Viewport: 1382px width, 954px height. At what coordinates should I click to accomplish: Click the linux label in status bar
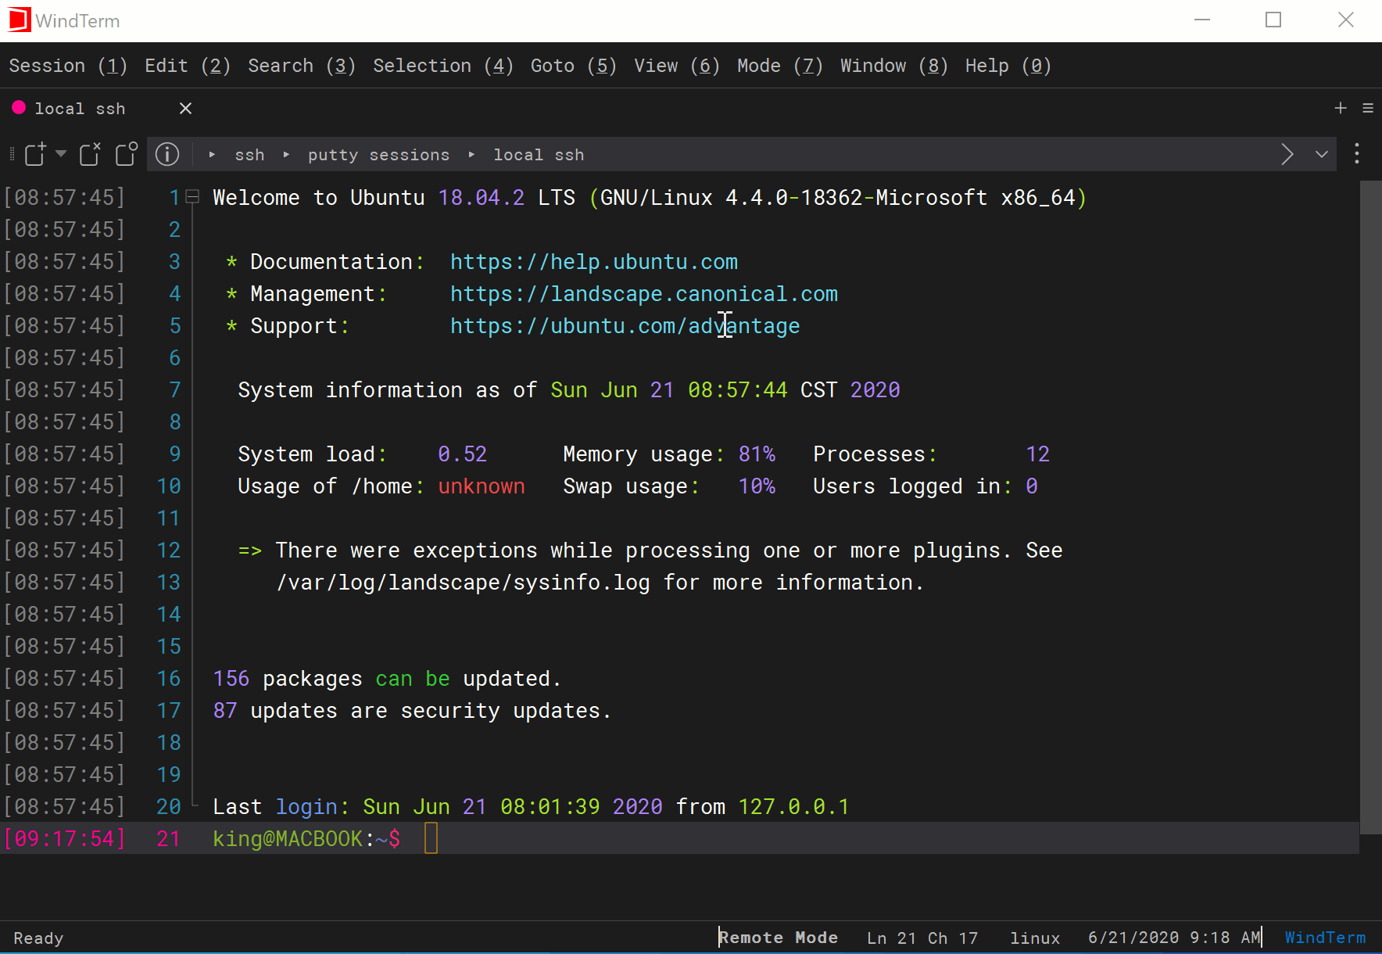coord(1035,938)
